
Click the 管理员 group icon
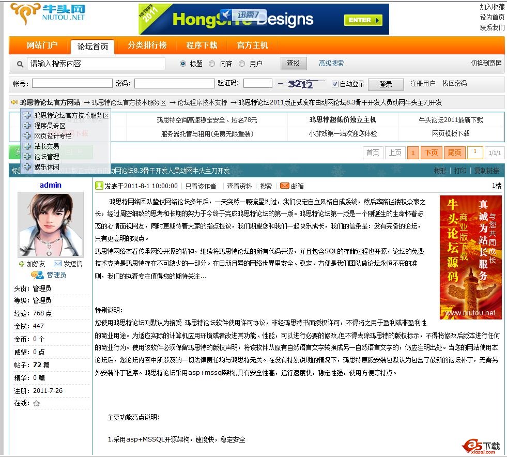pos(38,275)
